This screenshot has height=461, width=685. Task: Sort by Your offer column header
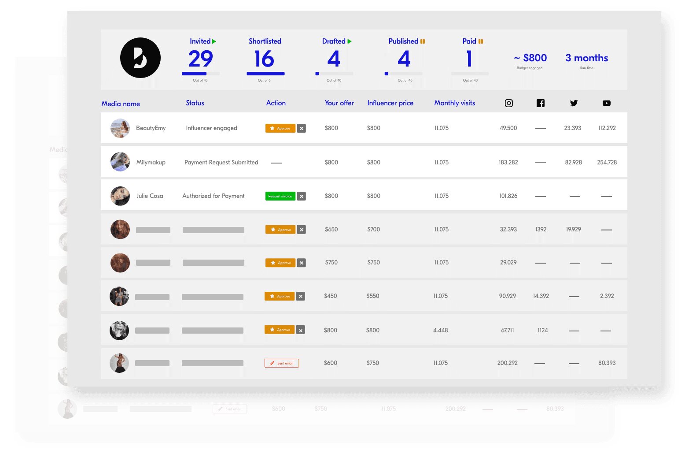339,103
